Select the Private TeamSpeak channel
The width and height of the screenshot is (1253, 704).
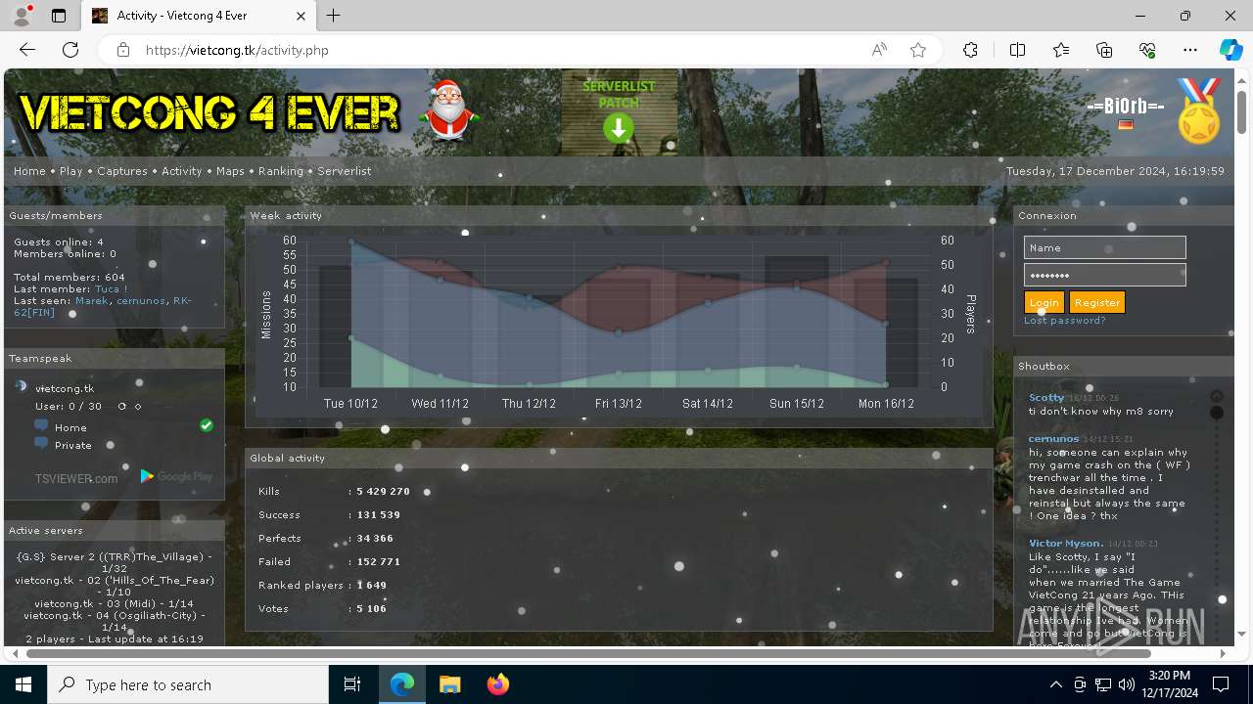73,445
